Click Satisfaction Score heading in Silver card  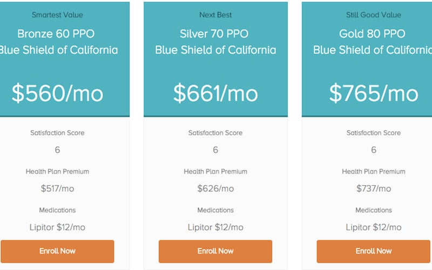[x=215, y=133]
